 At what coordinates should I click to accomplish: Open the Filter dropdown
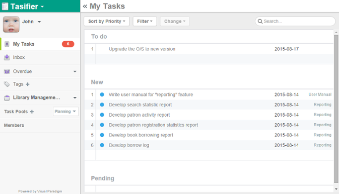[x=145, y=22]
